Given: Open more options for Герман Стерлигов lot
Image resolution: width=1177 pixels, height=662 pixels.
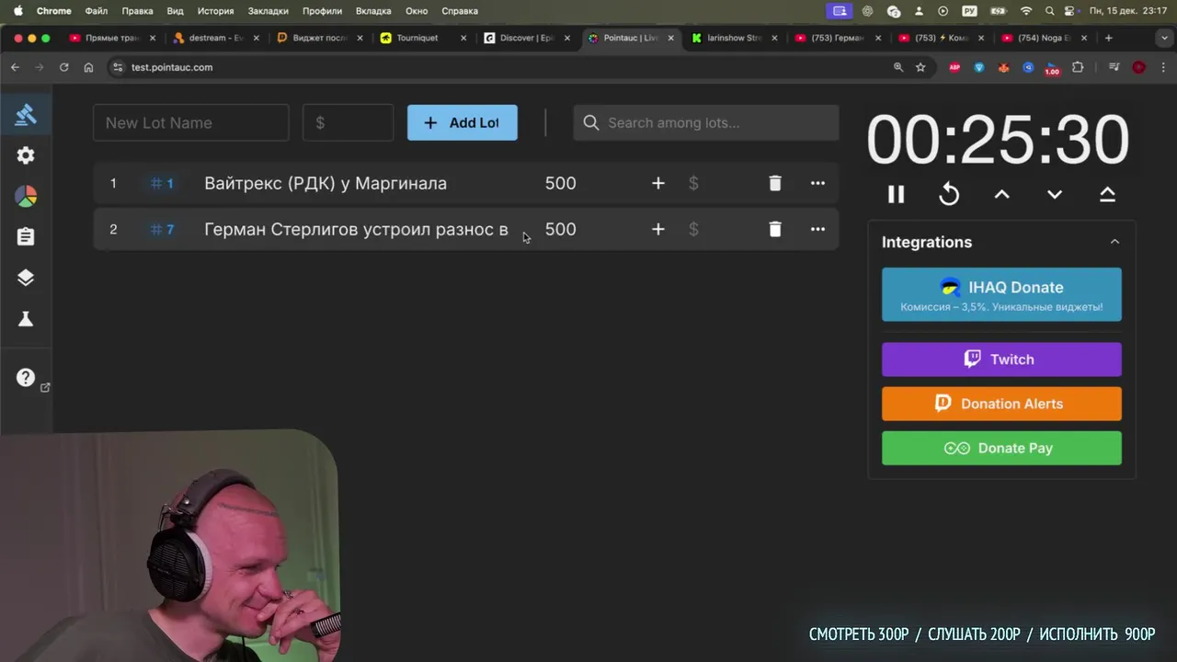Looking at the screenshot, I should click(x=817, y=229).
